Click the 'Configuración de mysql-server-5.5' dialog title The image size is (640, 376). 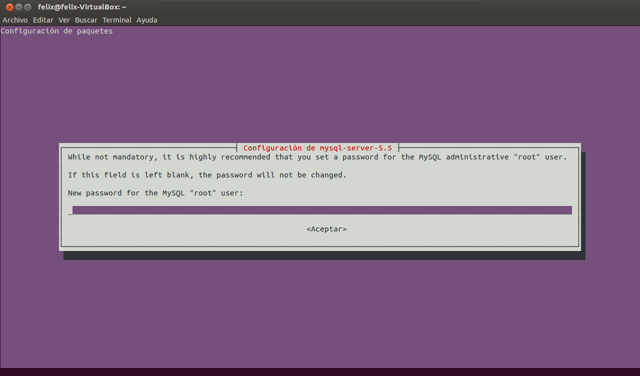tap(317, 148)
